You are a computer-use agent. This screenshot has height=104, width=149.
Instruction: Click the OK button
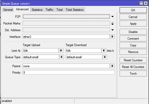133,10
